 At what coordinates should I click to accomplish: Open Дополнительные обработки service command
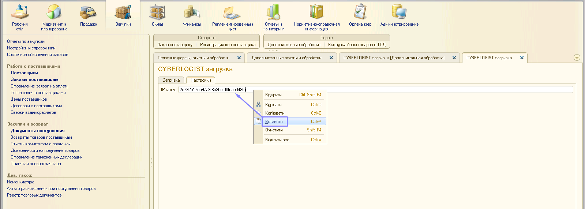point(294,45)
